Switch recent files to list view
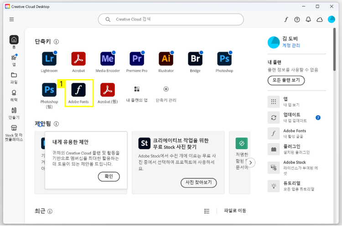Screen dimensions: 342x226 point(207,211)
